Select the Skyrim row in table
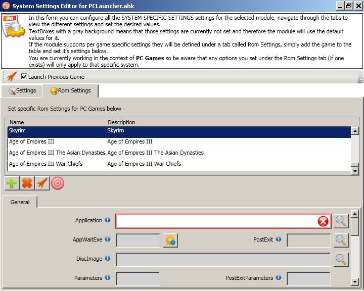Image resolution: width=364 pixels, height=291 pixels. (x=179, y=132)
